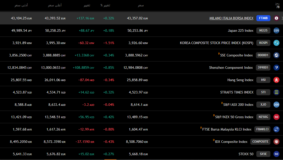Click the KOSPI change percent -1.51%
283x160 pixels.
tap(109, 43)
